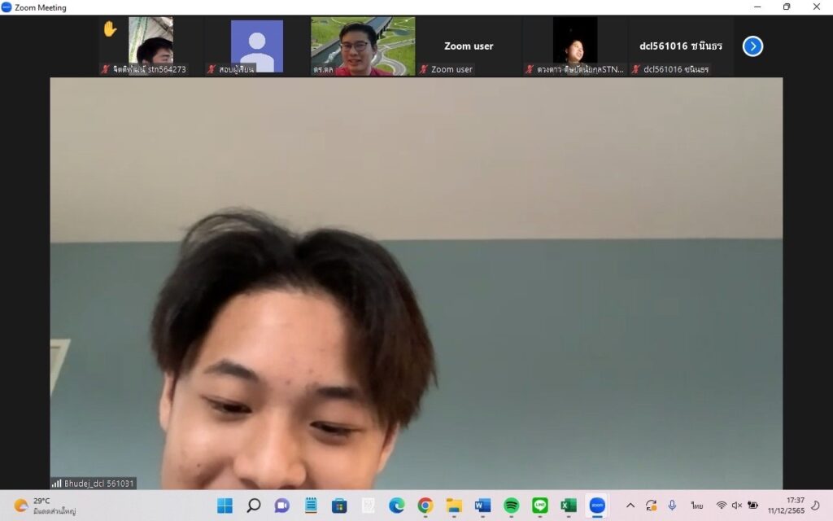
Task: Toggle the microphone icon in system tray
Action: [672, 506]
